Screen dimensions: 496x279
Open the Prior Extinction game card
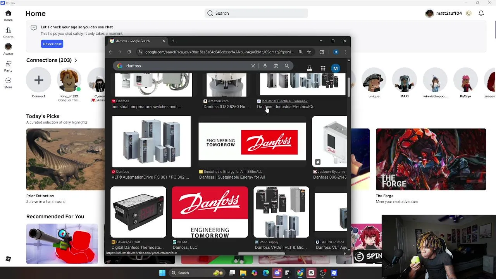tap(65, 159)
